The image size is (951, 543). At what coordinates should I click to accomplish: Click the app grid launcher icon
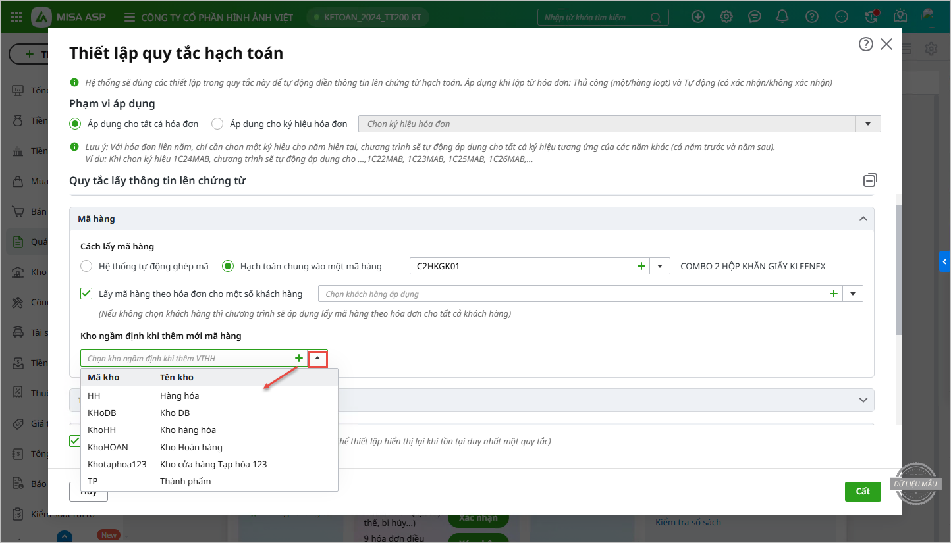coord(17,17)
